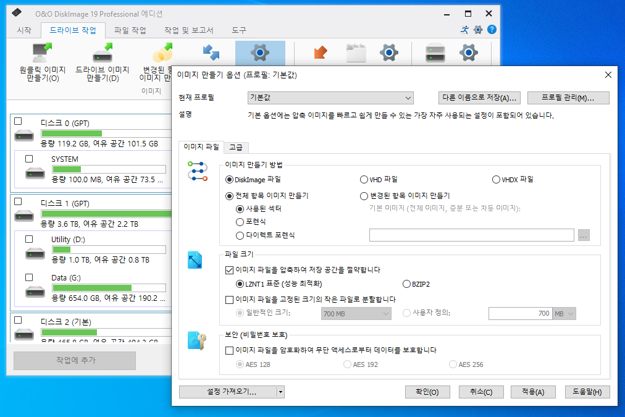Open the 700 MB common size dropdown
The height and width of the screenshot is (417, 625).
click(x=356, y=314)
